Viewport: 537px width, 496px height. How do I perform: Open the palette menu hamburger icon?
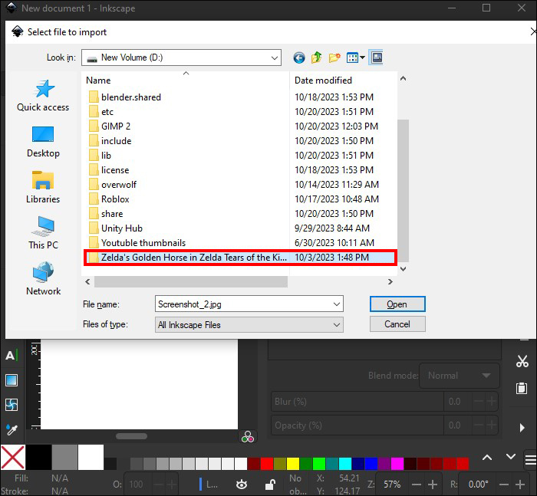point(531,460)
